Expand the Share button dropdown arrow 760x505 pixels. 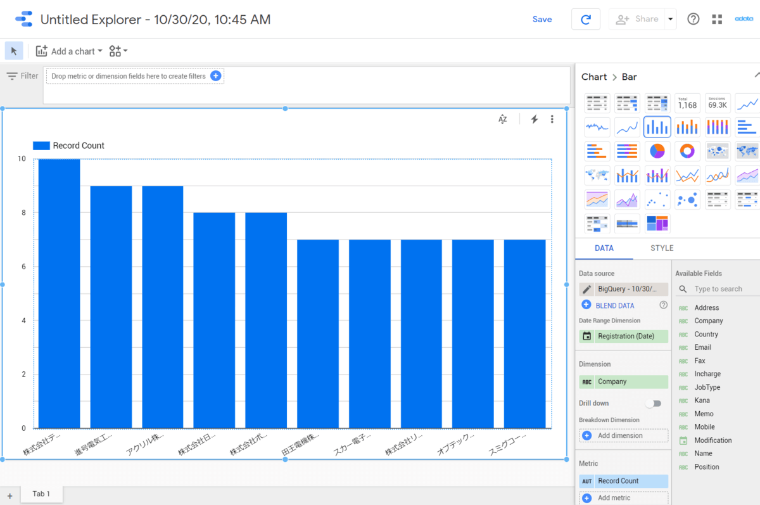[x=670, y=20]
